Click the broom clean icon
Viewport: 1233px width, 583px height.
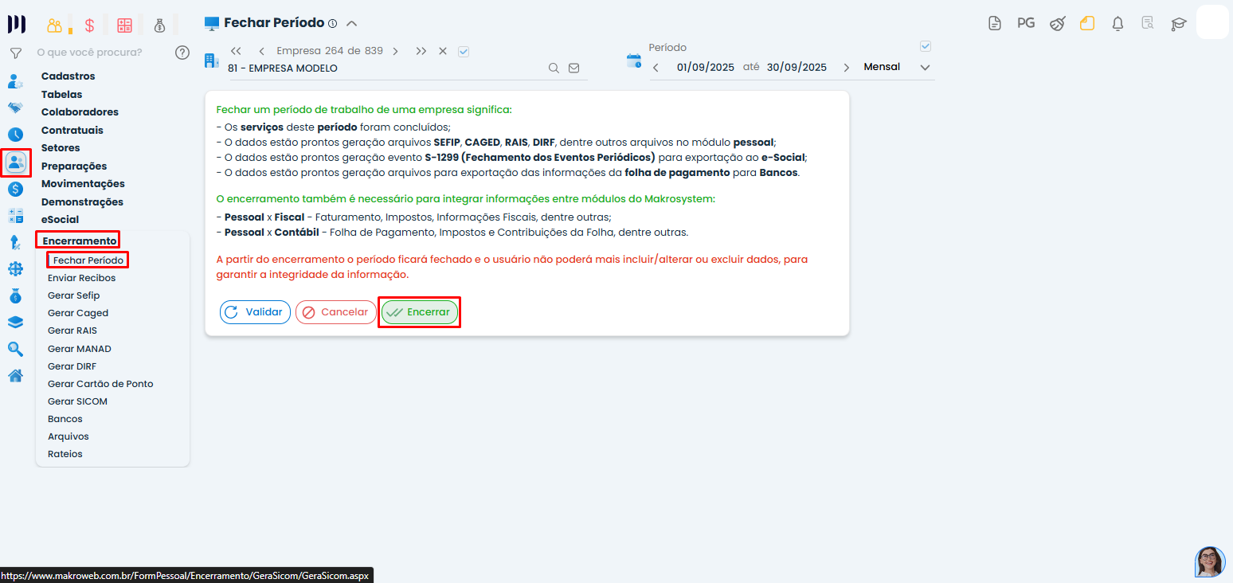(x=1057, y=23)
